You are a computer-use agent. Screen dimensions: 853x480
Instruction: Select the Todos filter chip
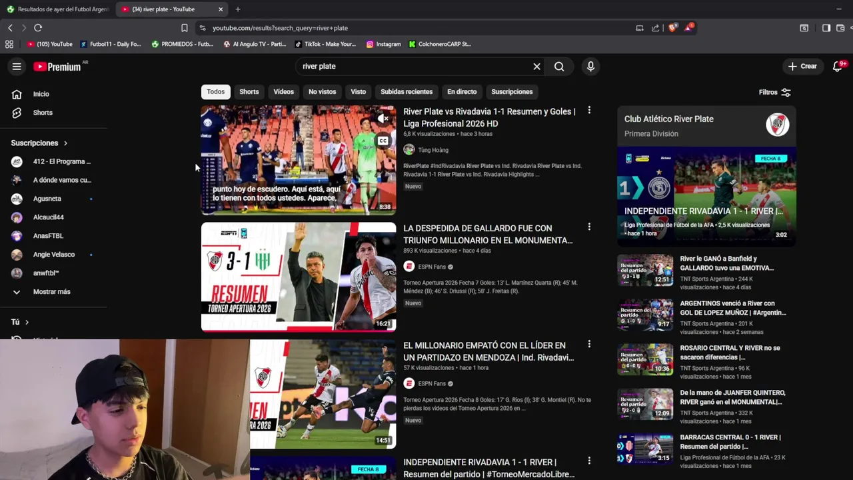tap(215, 92)
